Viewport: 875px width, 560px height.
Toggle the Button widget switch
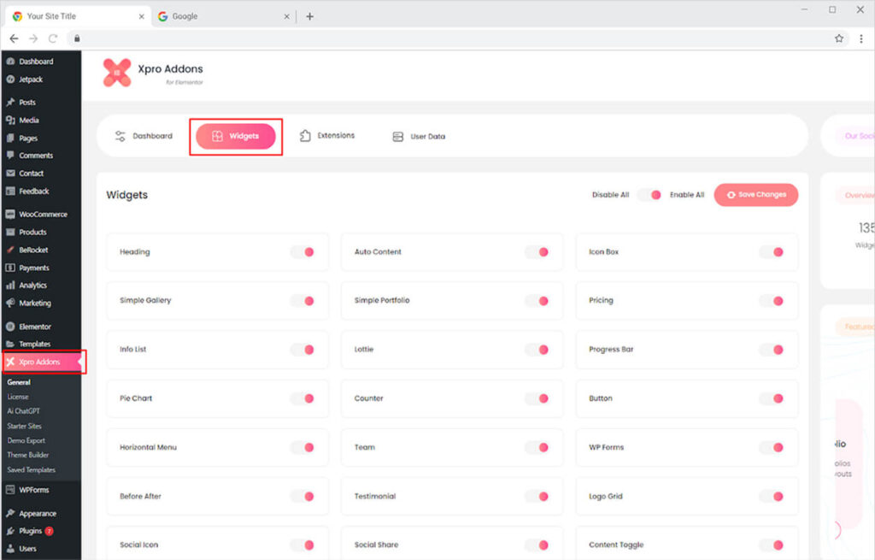[772, 398]
